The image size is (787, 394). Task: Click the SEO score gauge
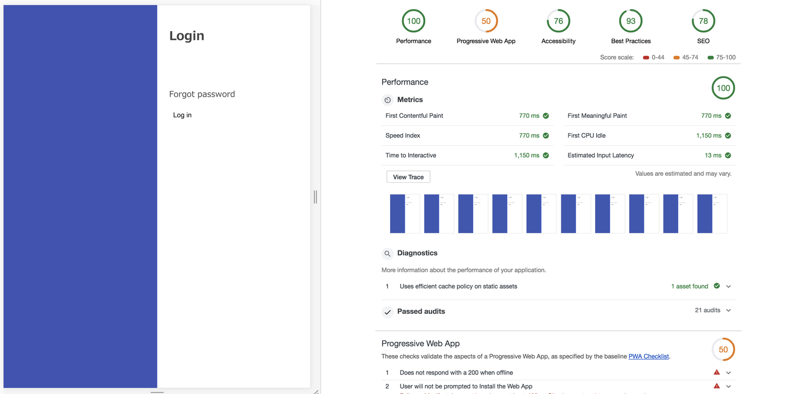pos(703,21)
